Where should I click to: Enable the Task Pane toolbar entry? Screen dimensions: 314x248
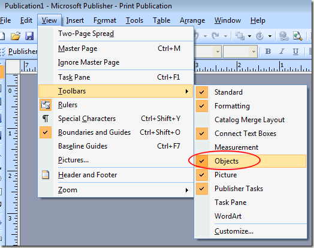pyautogui.click(x=250, y=202)
